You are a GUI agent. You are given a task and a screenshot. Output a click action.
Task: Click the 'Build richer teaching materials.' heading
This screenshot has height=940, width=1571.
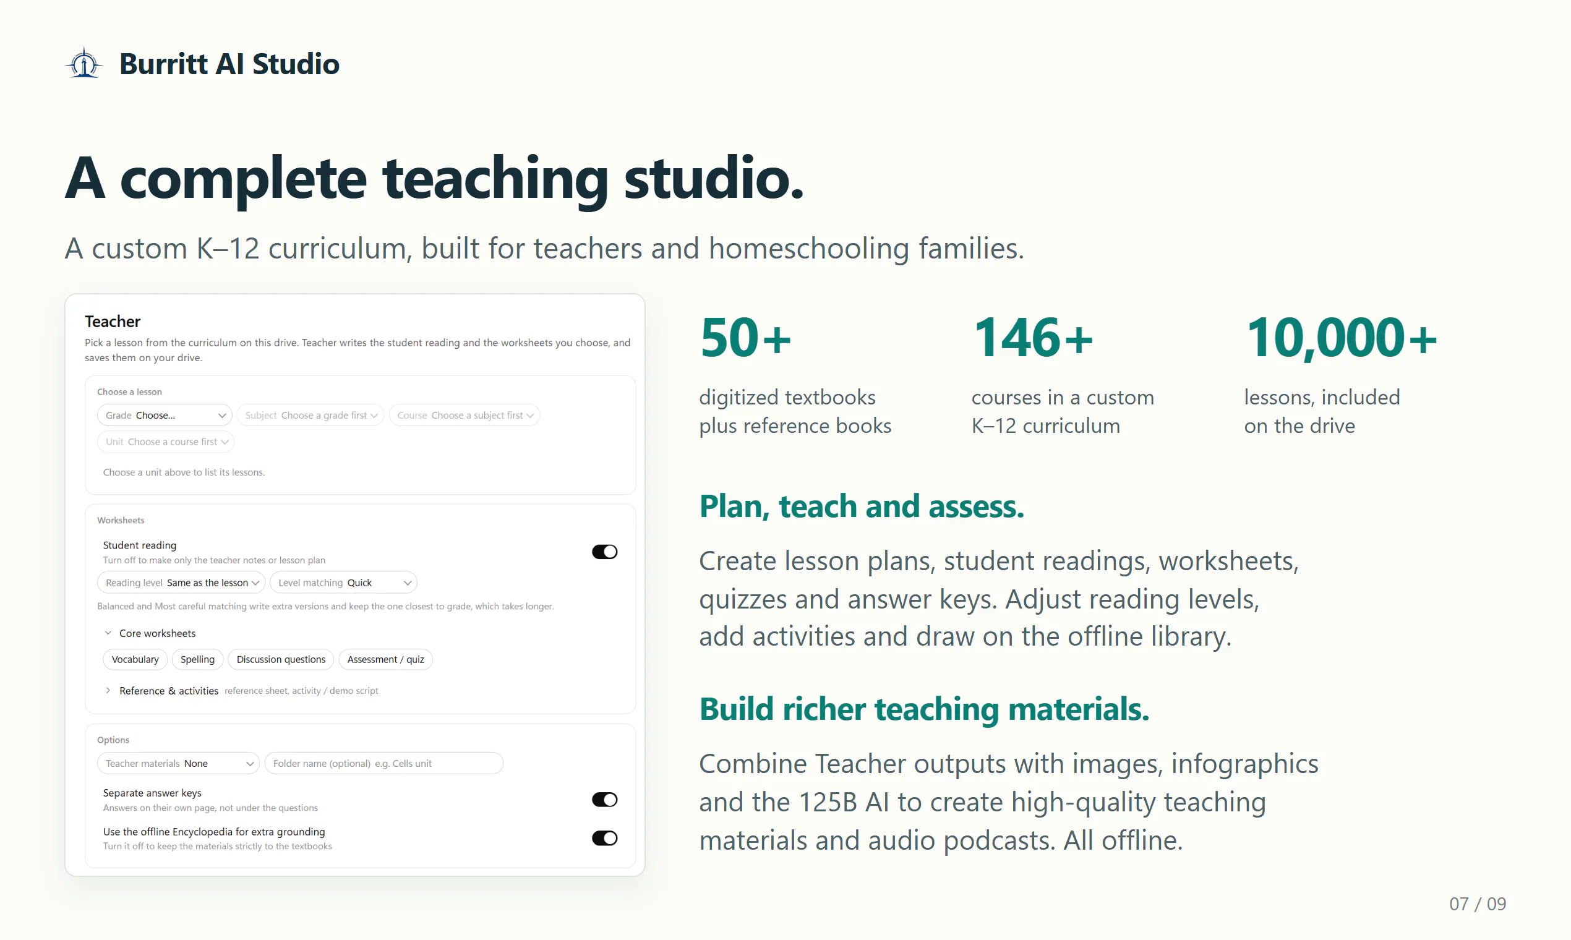pyautogui.click(x=924, y=709)
